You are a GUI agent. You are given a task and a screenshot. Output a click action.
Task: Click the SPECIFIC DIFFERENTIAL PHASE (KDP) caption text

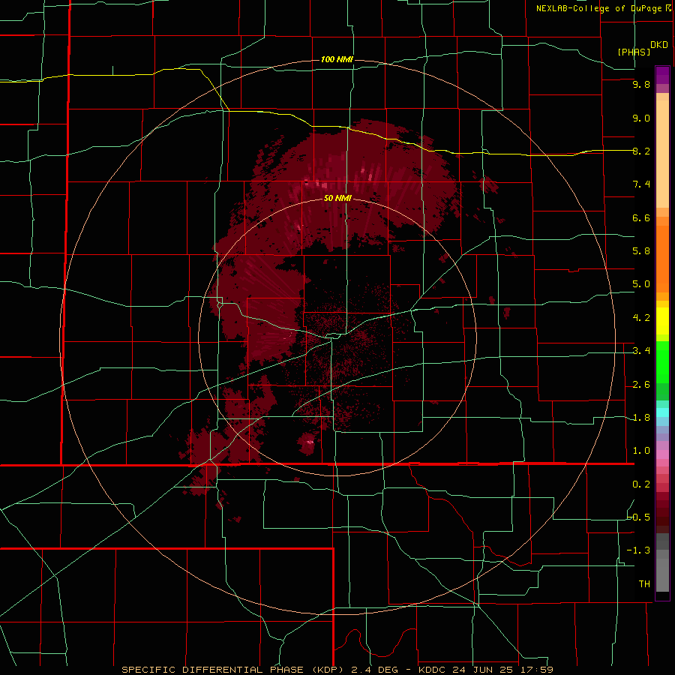pyautogui.click(x=233, y=670)
